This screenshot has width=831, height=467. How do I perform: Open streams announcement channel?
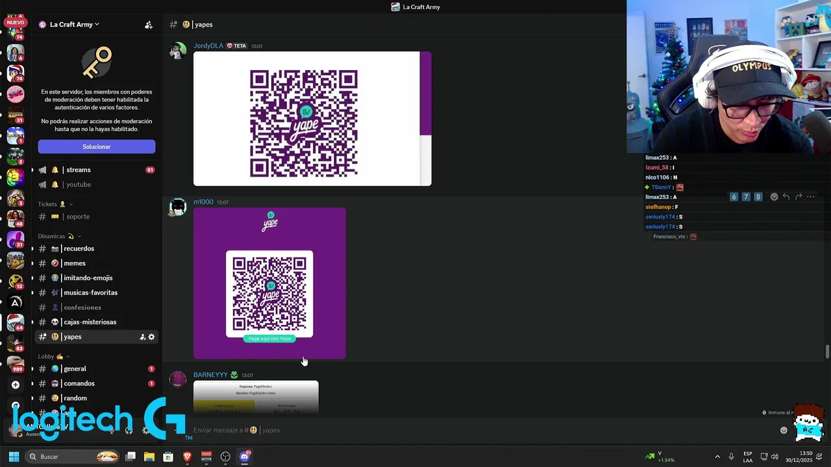coord(95,170)
